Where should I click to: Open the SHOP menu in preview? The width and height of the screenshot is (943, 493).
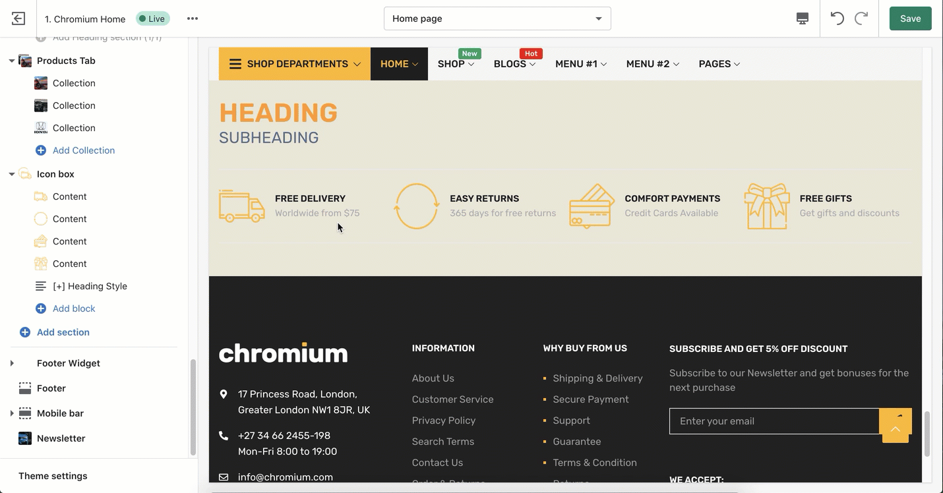coord(456,64)
